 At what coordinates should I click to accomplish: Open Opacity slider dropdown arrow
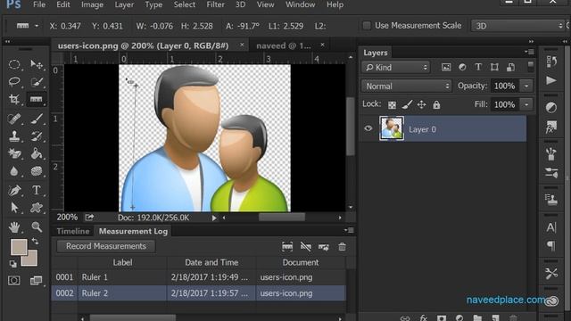click(526, 86)
